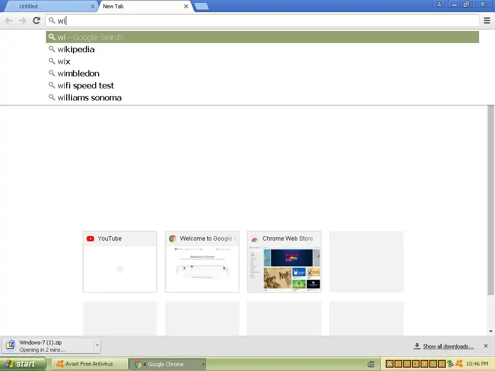Open the Welcome to Google Chrome tile
495x371 pixels.
[x=202, y=262]
